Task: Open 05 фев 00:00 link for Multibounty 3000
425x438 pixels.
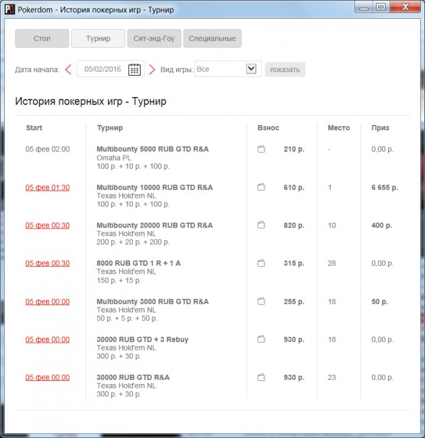Action: [47, 302]
